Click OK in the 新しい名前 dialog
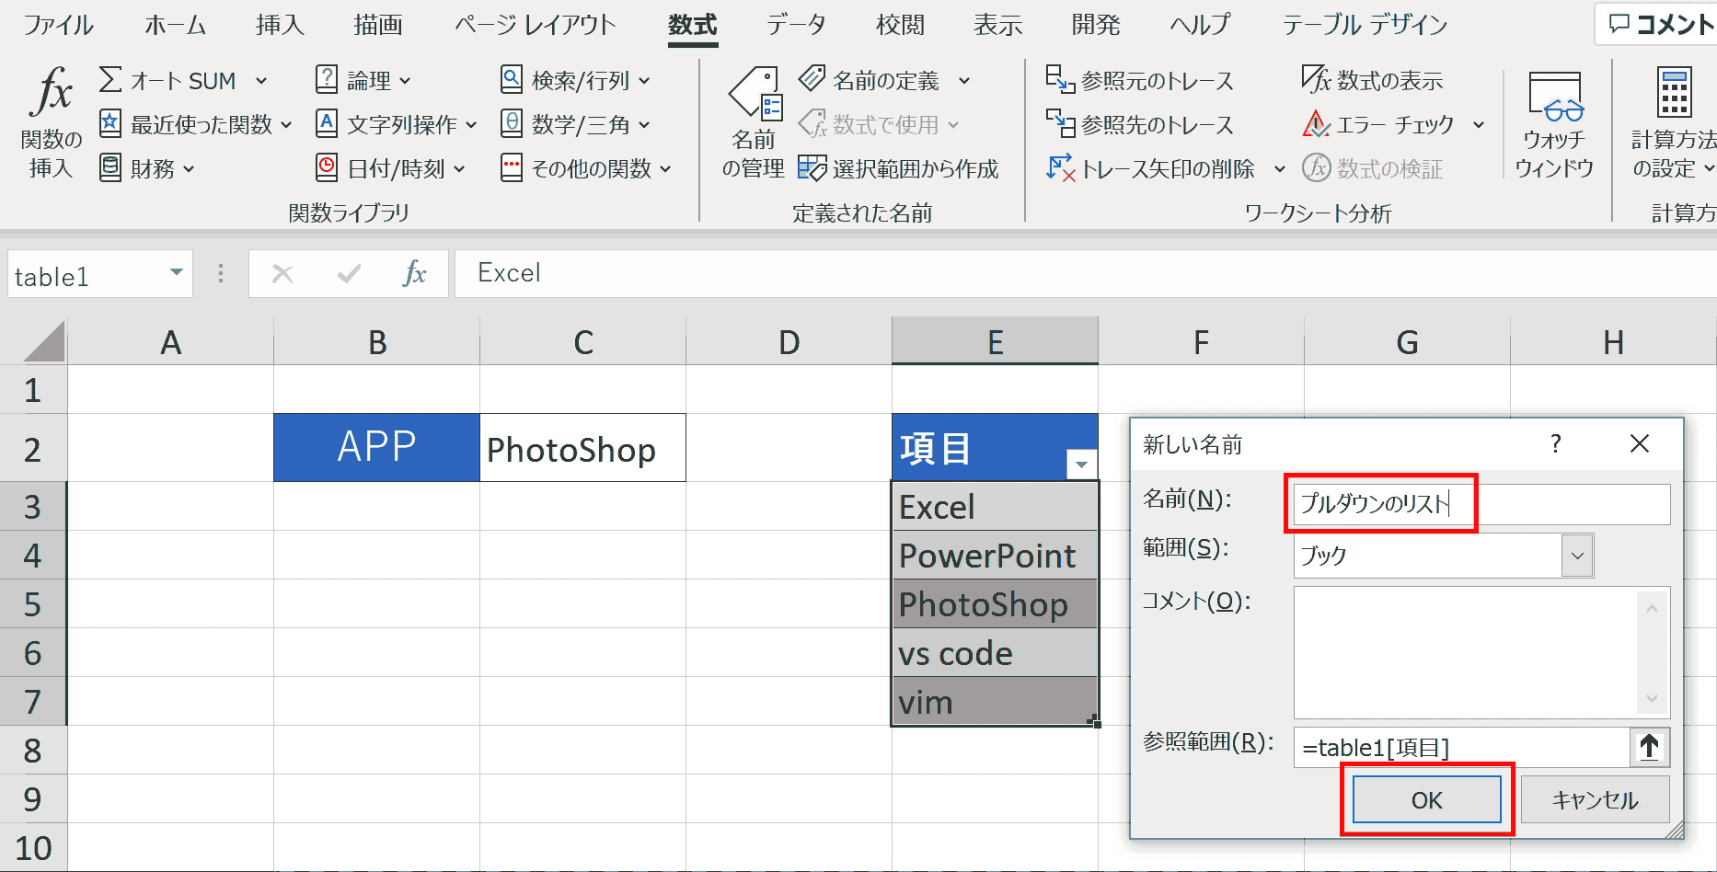Image resolution: width=1717 pixels, height=872 pixels. [x=1427, y=800]
